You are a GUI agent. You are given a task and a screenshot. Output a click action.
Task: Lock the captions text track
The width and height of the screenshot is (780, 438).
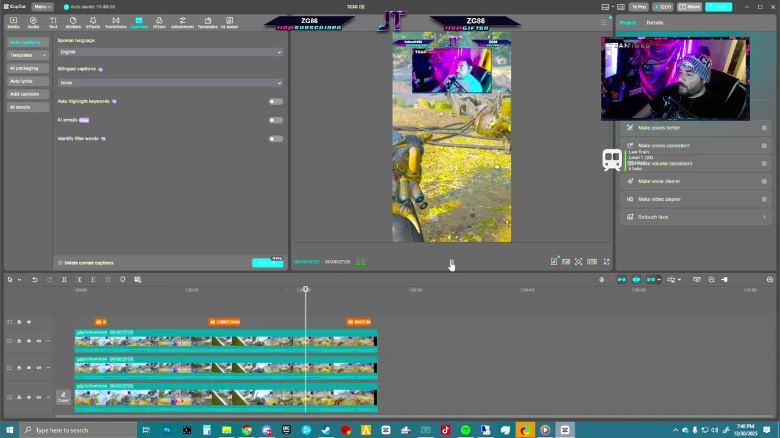19,322
